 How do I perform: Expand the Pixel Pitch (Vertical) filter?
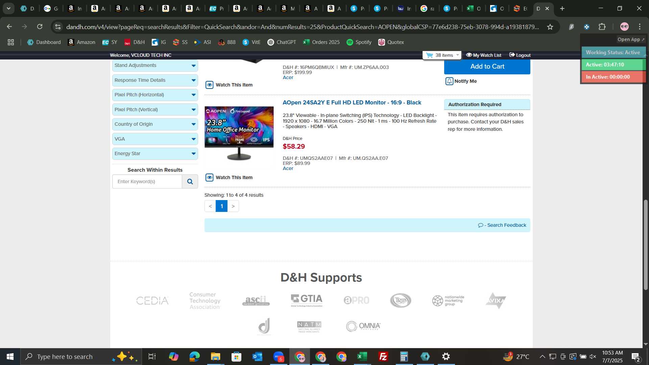point(155,110)
